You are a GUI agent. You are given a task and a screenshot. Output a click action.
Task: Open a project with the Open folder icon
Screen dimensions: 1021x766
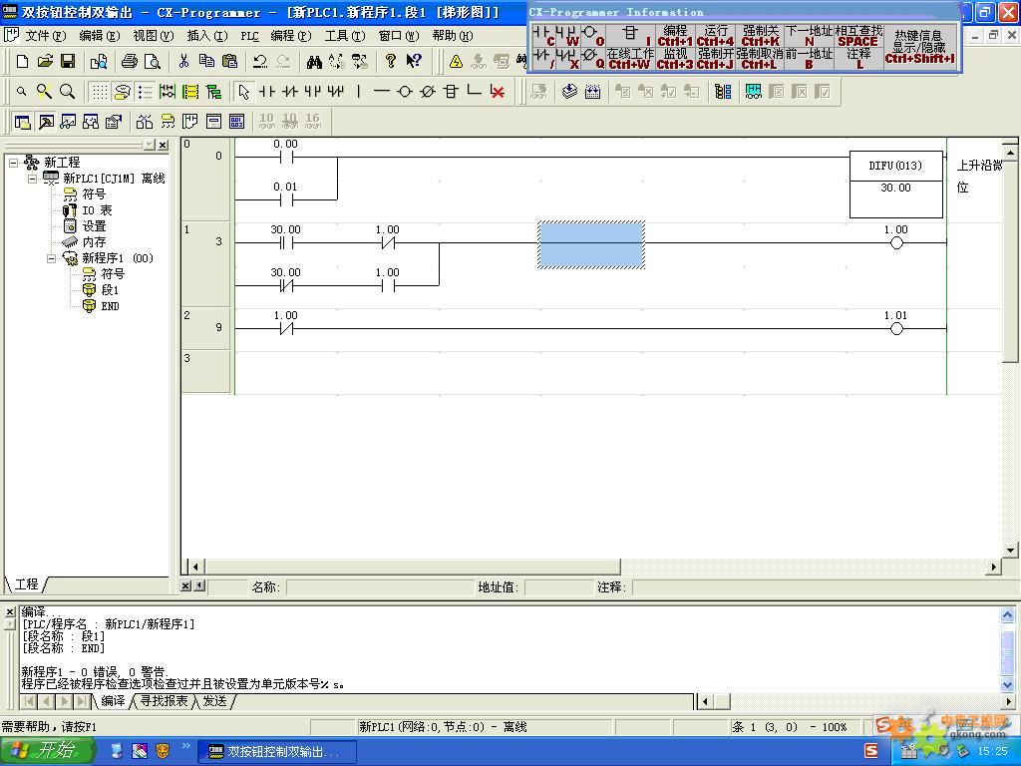pos(44,61)
